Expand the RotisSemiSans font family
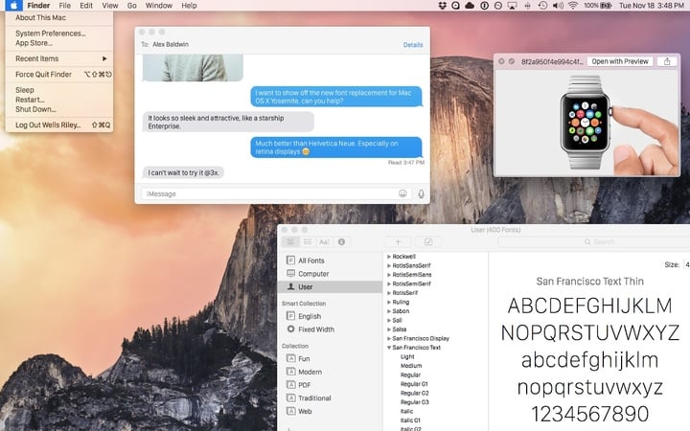Image resolution: width=690 pixels, height=431 pixels. tap(389, 275)
